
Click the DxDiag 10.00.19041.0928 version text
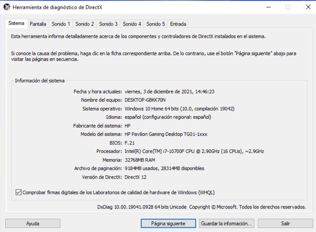point(142,207)
